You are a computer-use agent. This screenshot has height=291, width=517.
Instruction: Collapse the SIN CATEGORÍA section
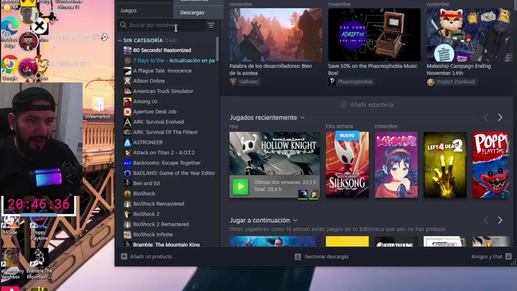tap(120, 40)
